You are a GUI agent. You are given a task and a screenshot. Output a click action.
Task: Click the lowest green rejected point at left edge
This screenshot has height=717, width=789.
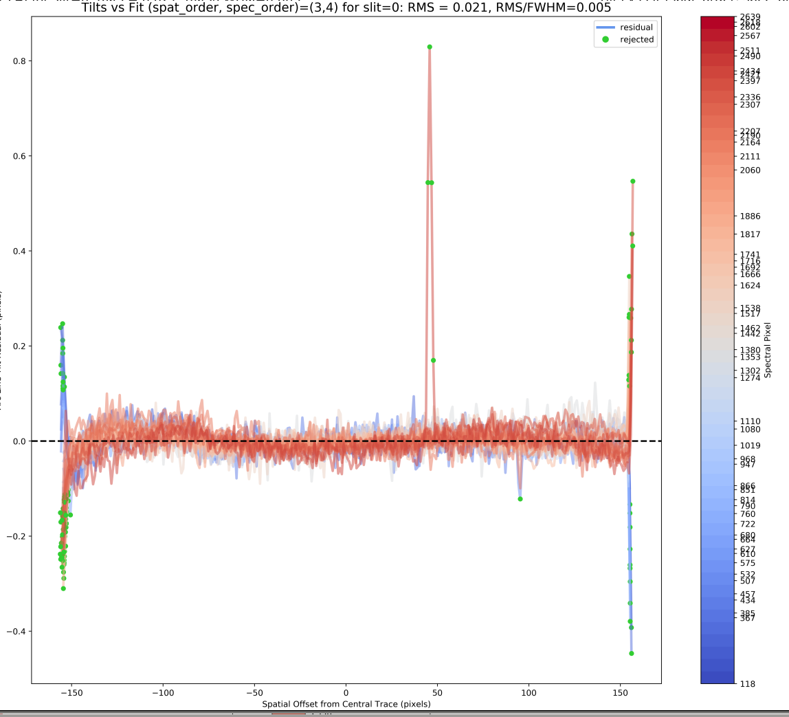(63, 588)
